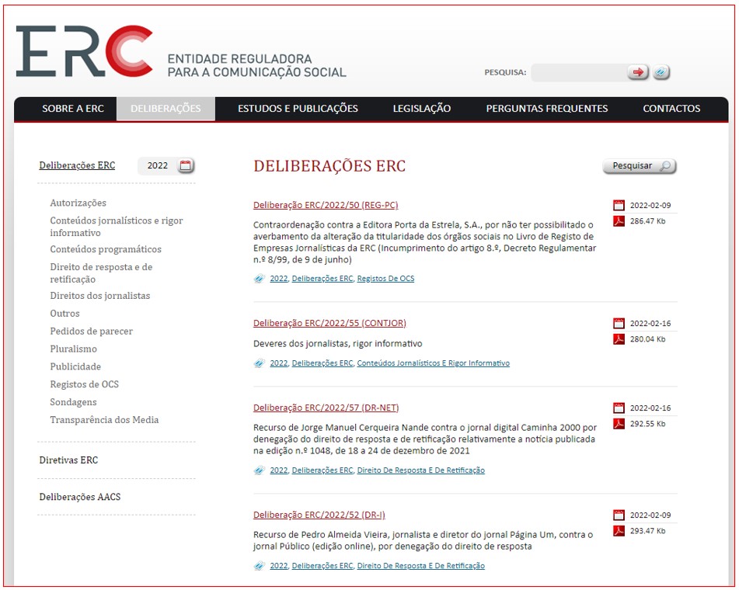The width and height of the screenshot is (739, 590).
Task: Go to Estudos e Publicações menu
Action: (298, 109)
